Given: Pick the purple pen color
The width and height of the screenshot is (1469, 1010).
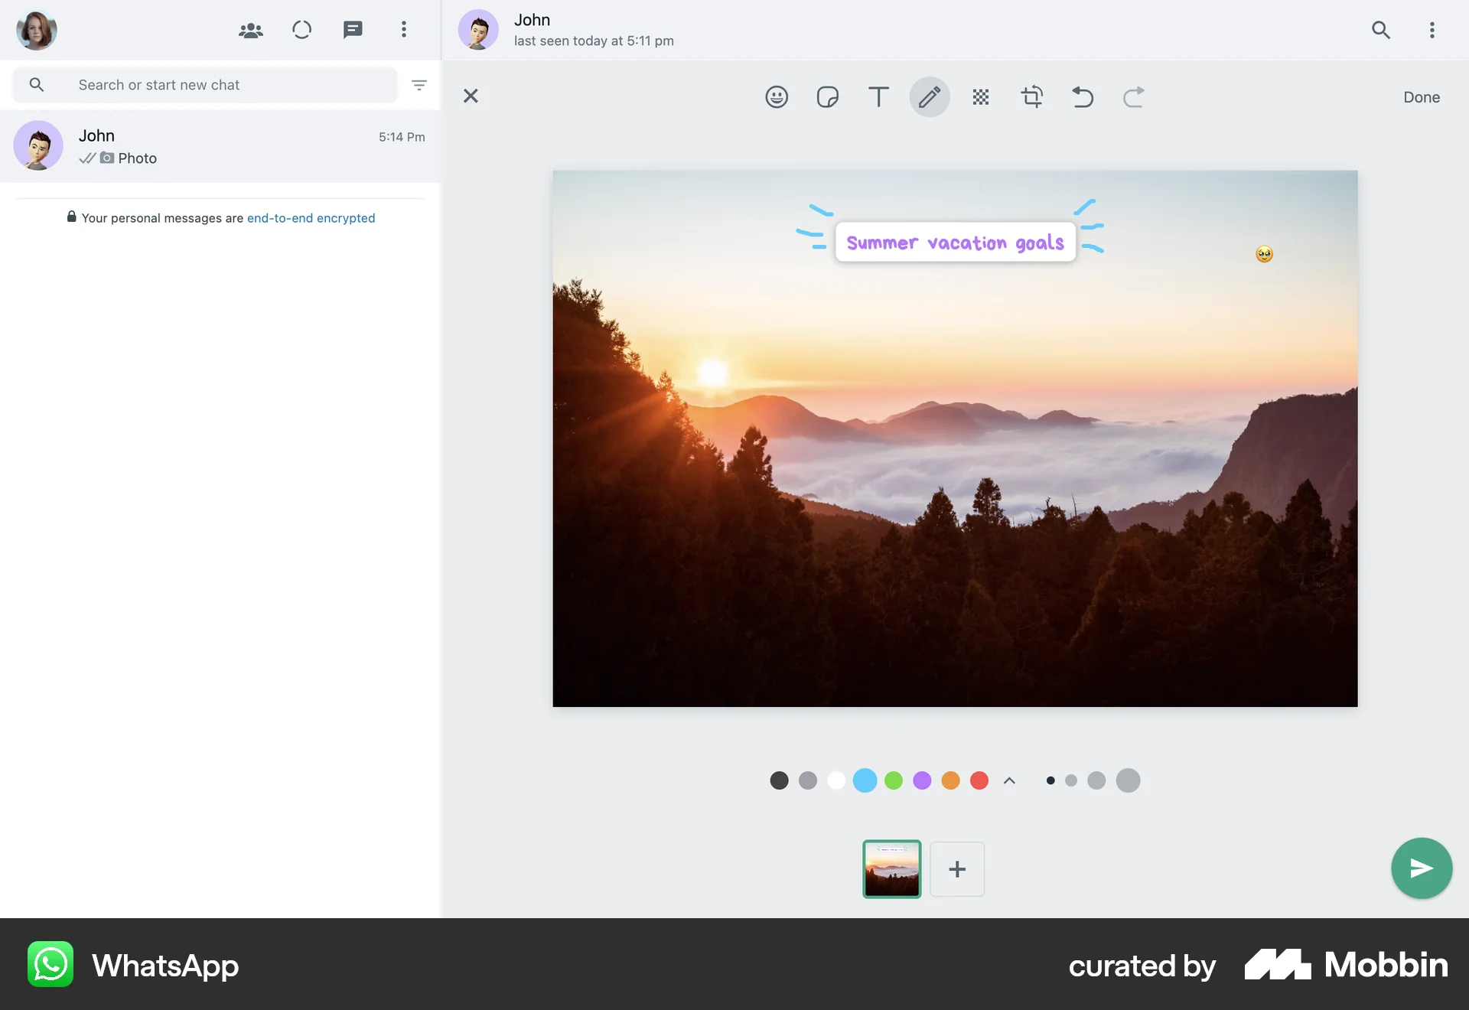Looking at the screenshot, I should point(922,780).
